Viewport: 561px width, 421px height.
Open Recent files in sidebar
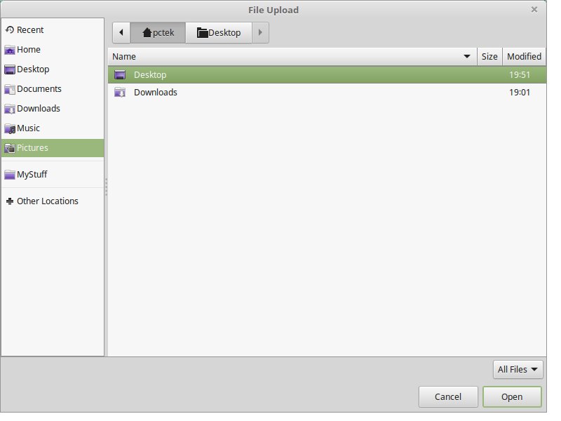tap(29, 30)
